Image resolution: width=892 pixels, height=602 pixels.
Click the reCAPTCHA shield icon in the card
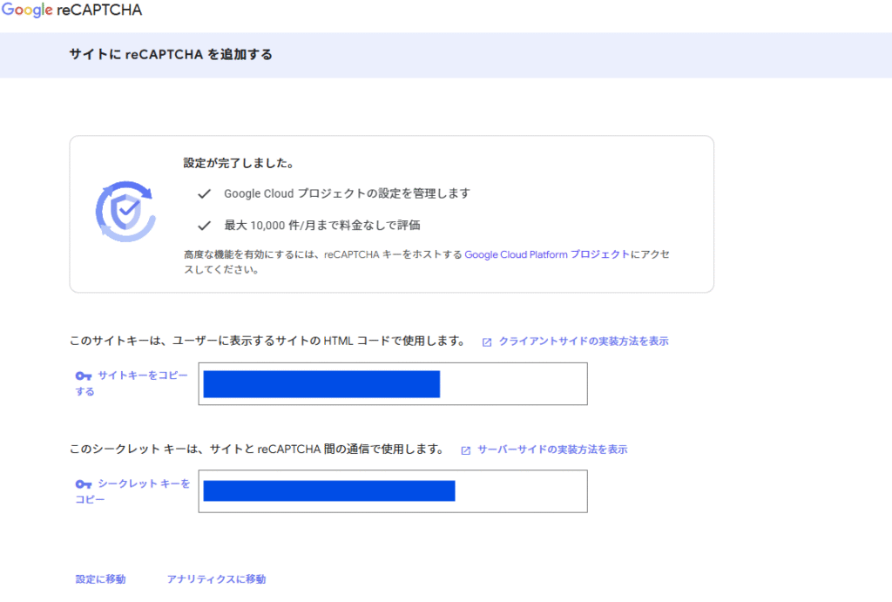[125, 210]
